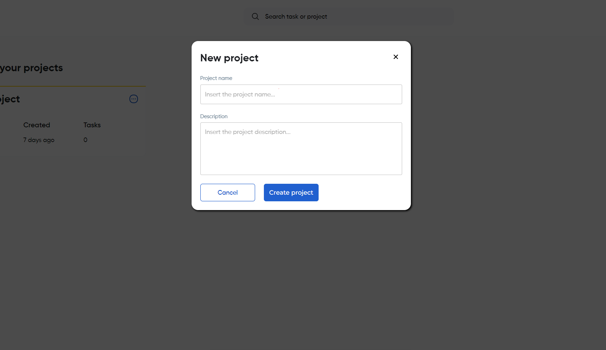Click the yellow divider above the project card
Image resolution: width=606 pixels, height=350 pixels.
[x=73, y=86]
